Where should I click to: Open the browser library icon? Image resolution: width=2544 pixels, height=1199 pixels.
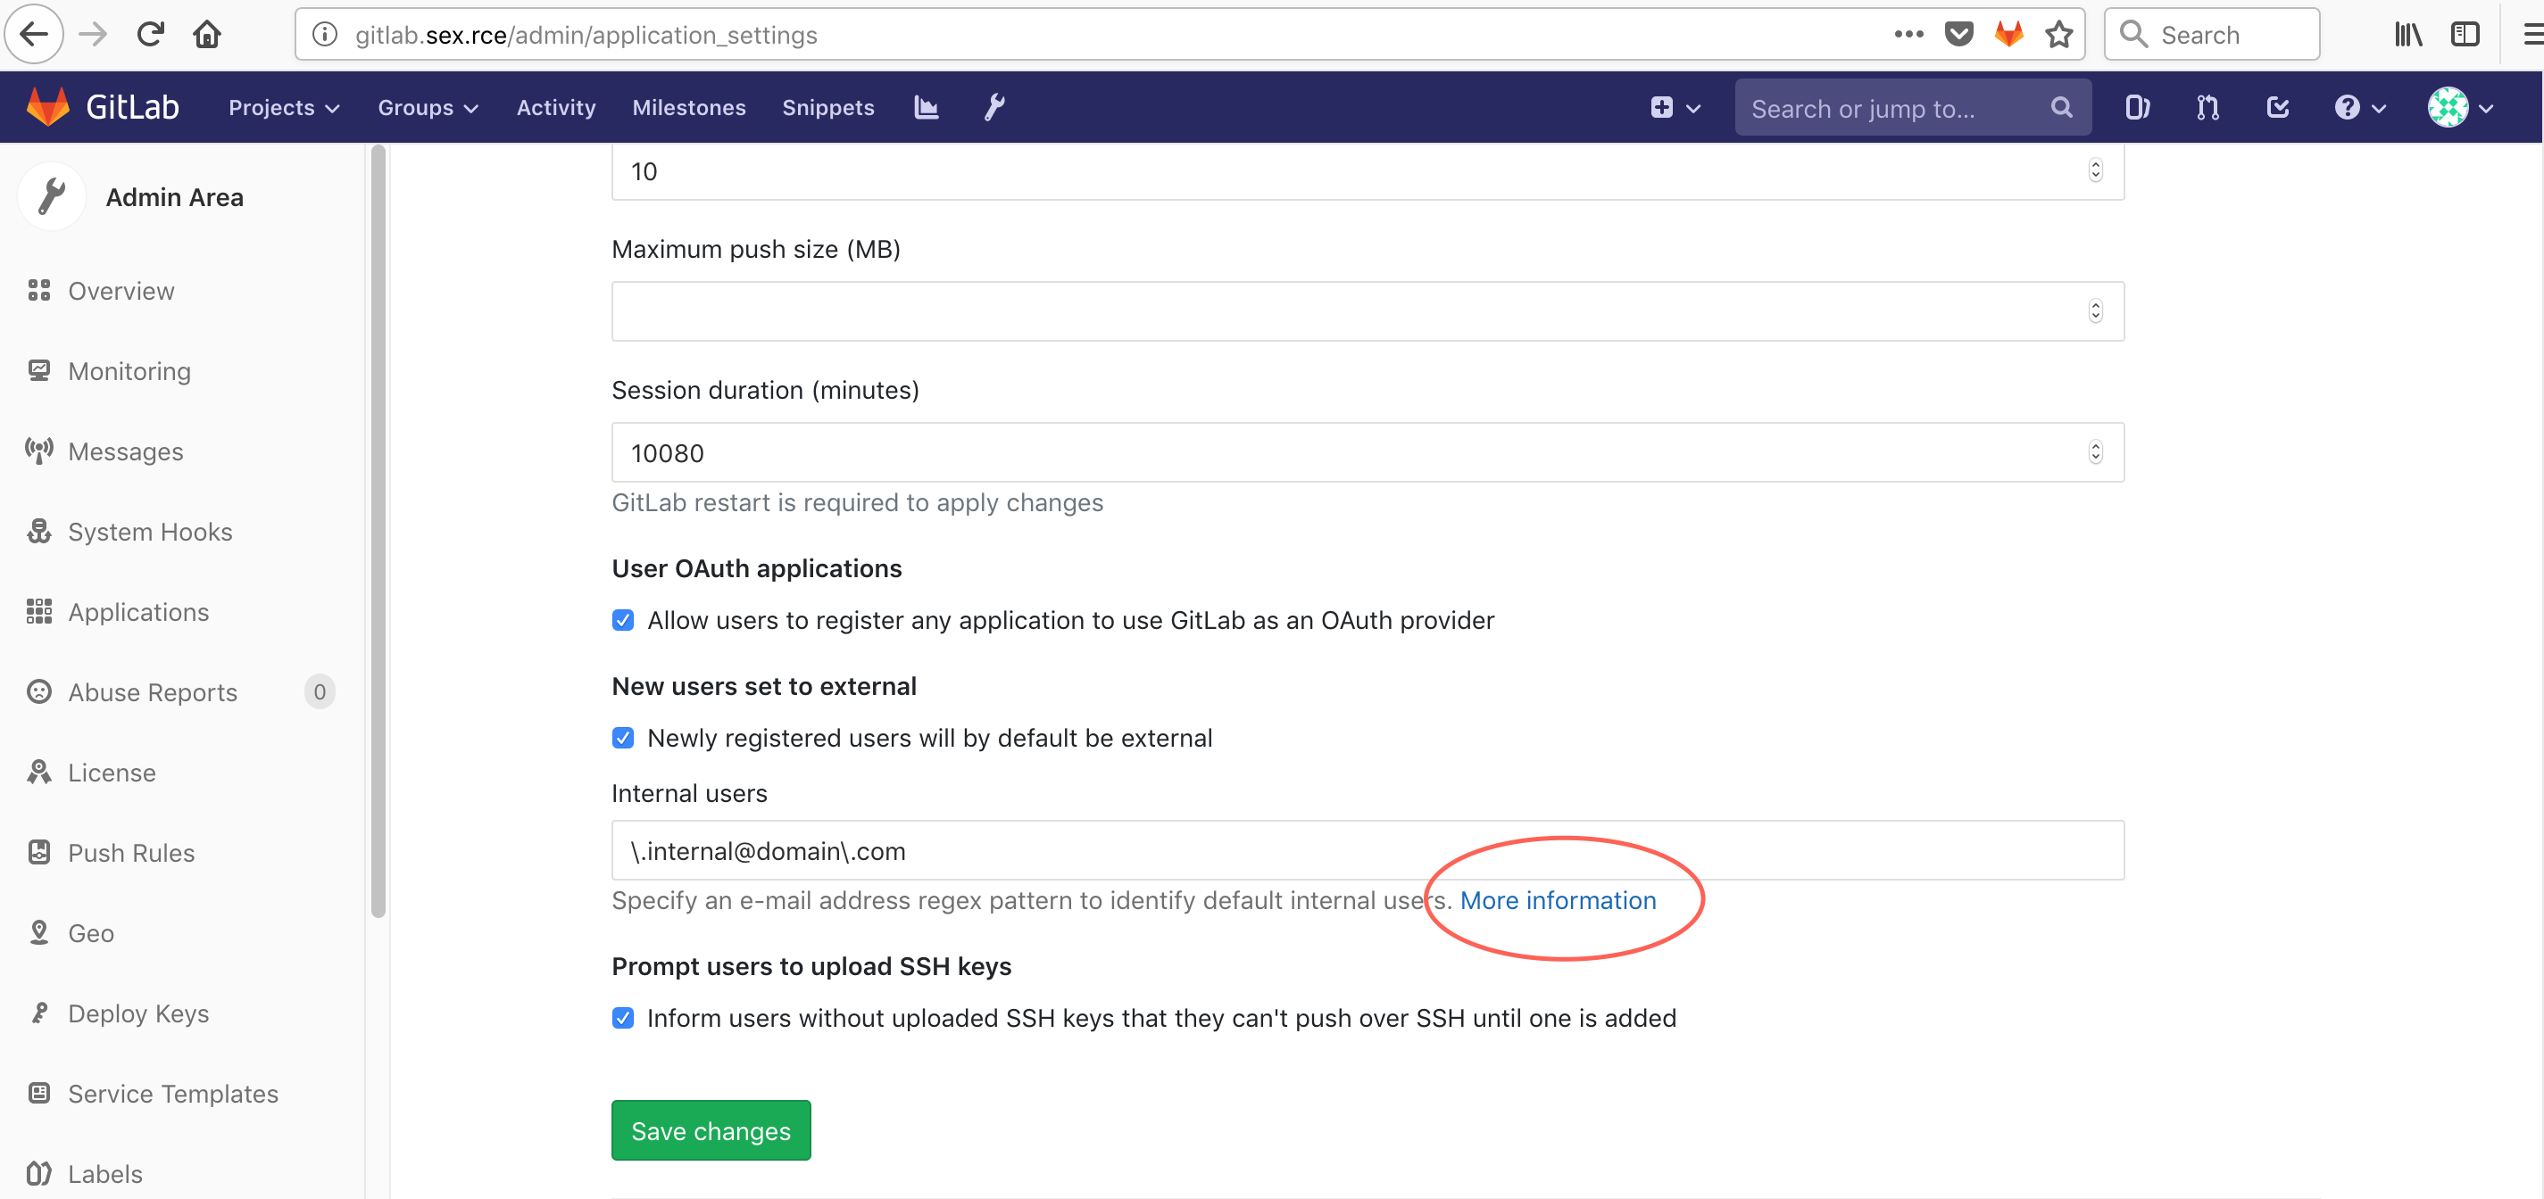[x=2407, y=35]
